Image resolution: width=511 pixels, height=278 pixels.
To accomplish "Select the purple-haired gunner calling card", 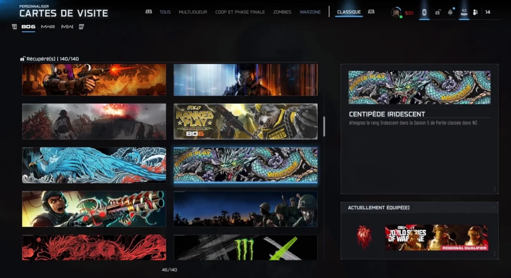I will [94, 80].
